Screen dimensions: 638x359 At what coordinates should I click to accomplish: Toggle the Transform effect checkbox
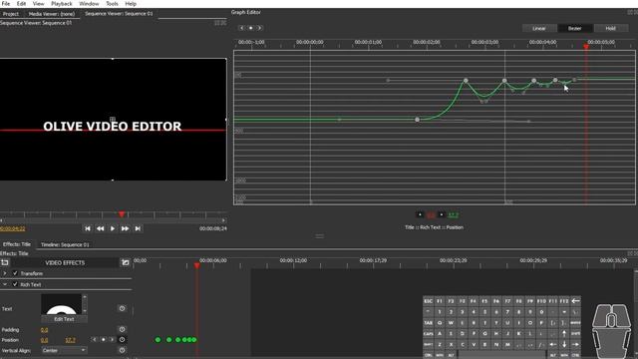[15, 273]
